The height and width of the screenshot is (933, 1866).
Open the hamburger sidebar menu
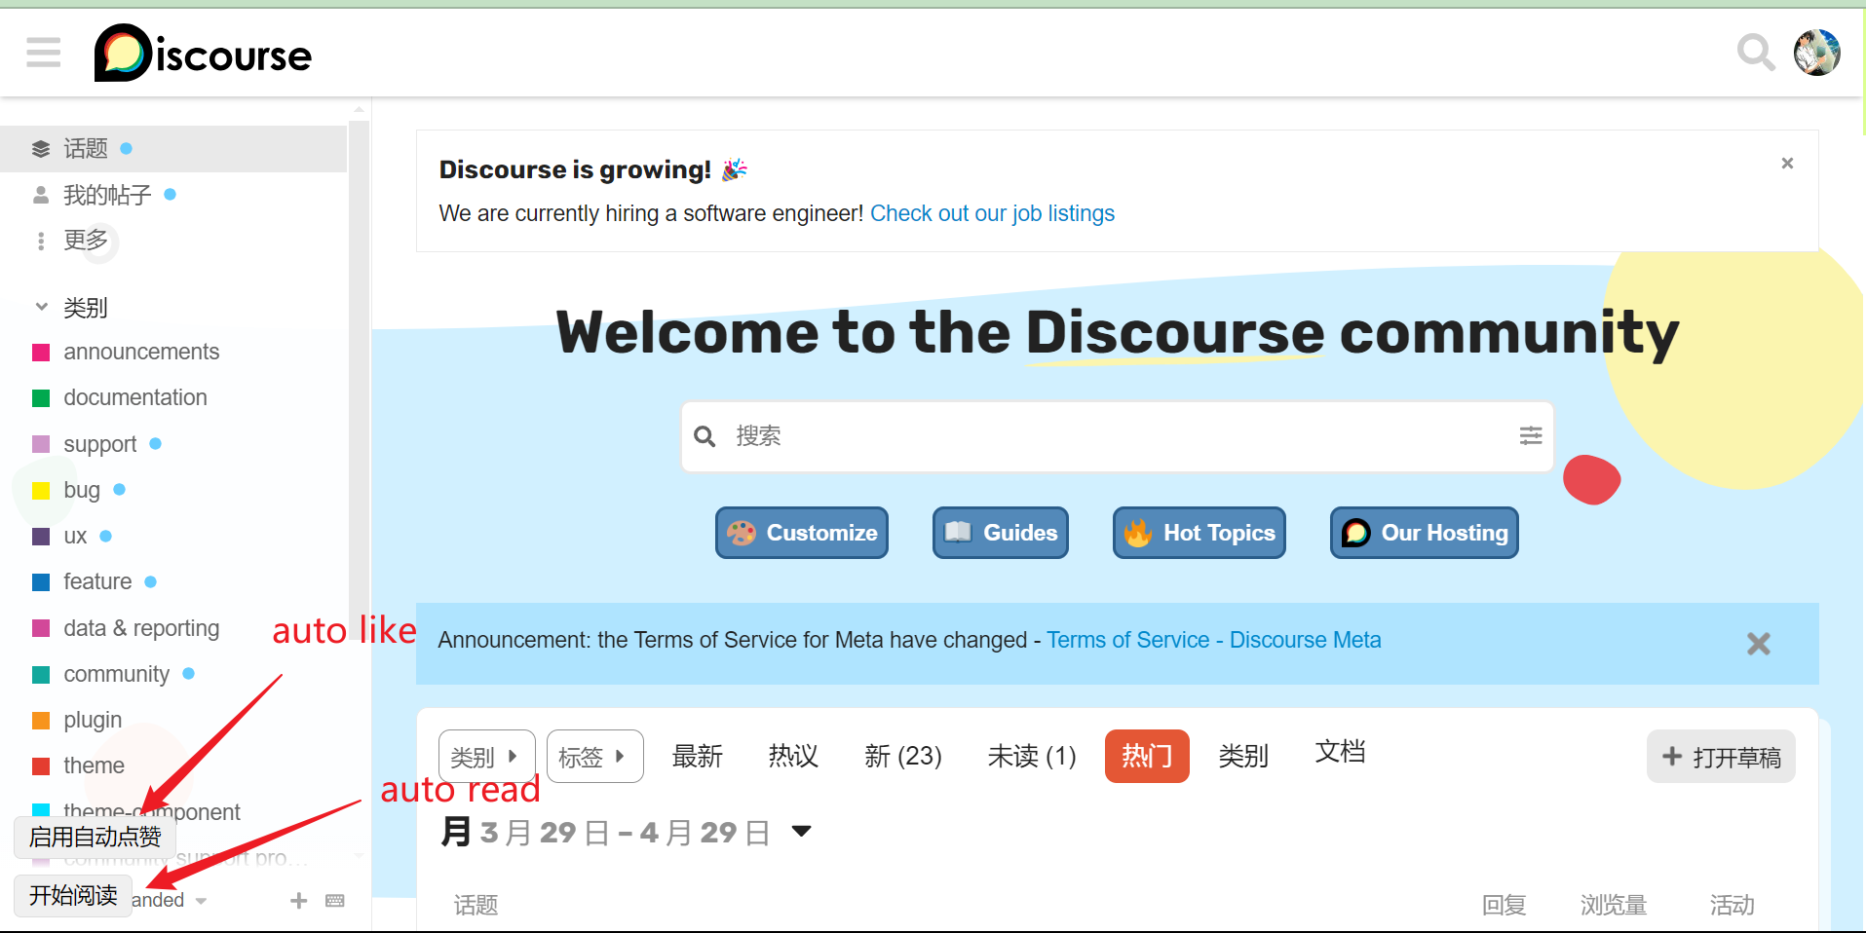click(44, 53)
